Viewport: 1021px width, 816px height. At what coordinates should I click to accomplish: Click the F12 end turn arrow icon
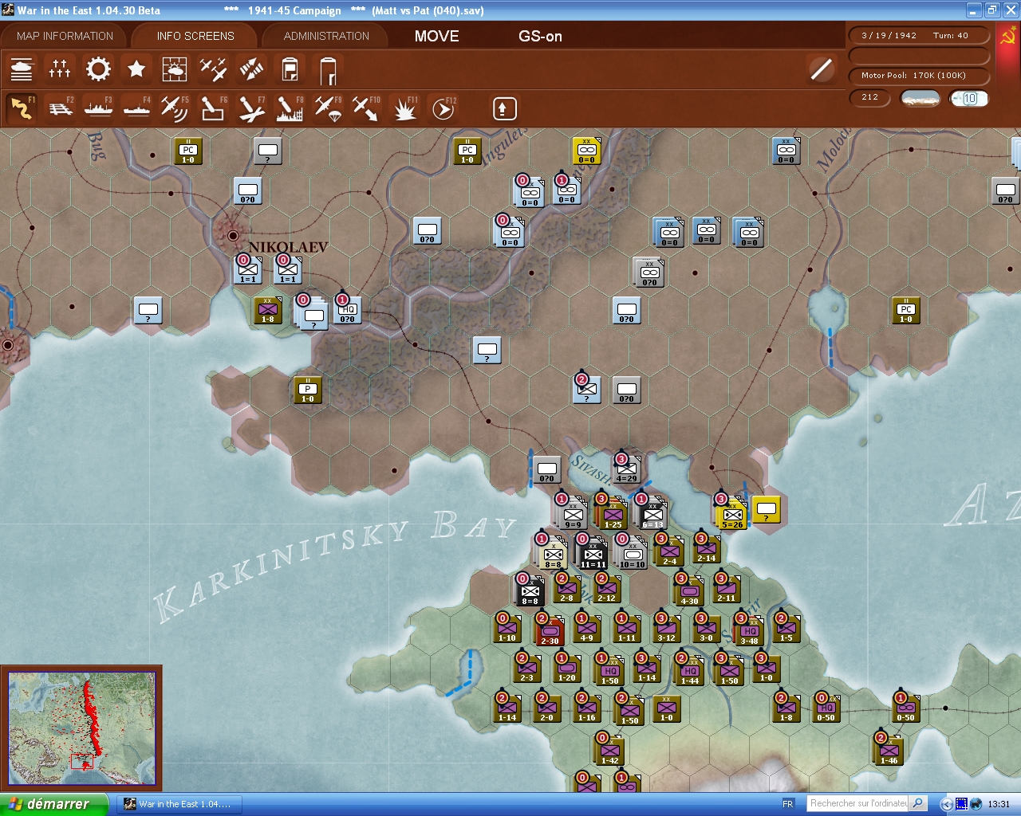point(443,108)
